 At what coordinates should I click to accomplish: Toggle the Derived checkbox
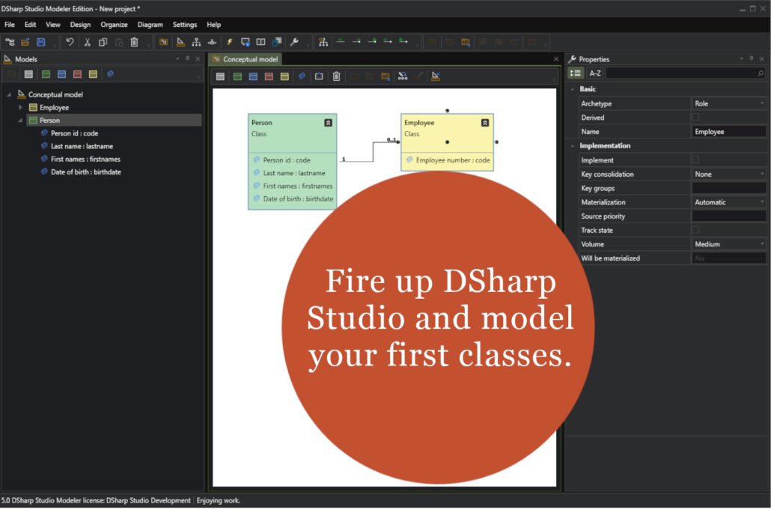[695, 118]
